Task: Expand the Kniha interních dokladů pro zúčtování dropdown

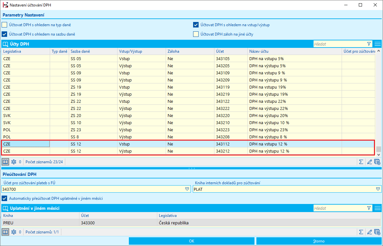Action: [x=378, y=189]
